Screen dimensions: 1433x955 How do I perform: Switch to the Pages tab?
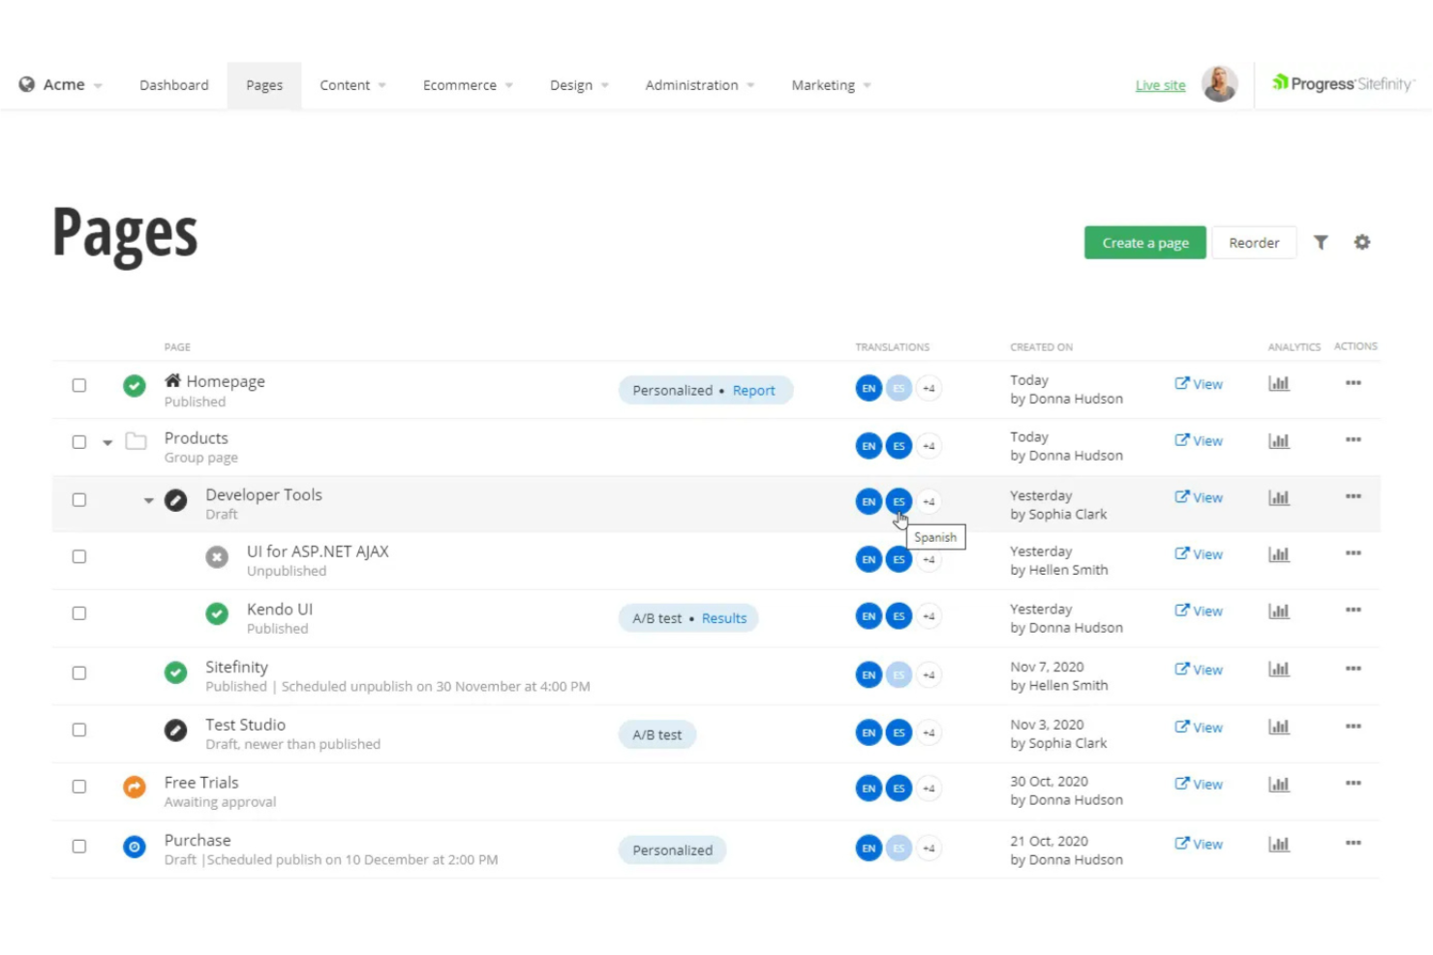[264, 85]
